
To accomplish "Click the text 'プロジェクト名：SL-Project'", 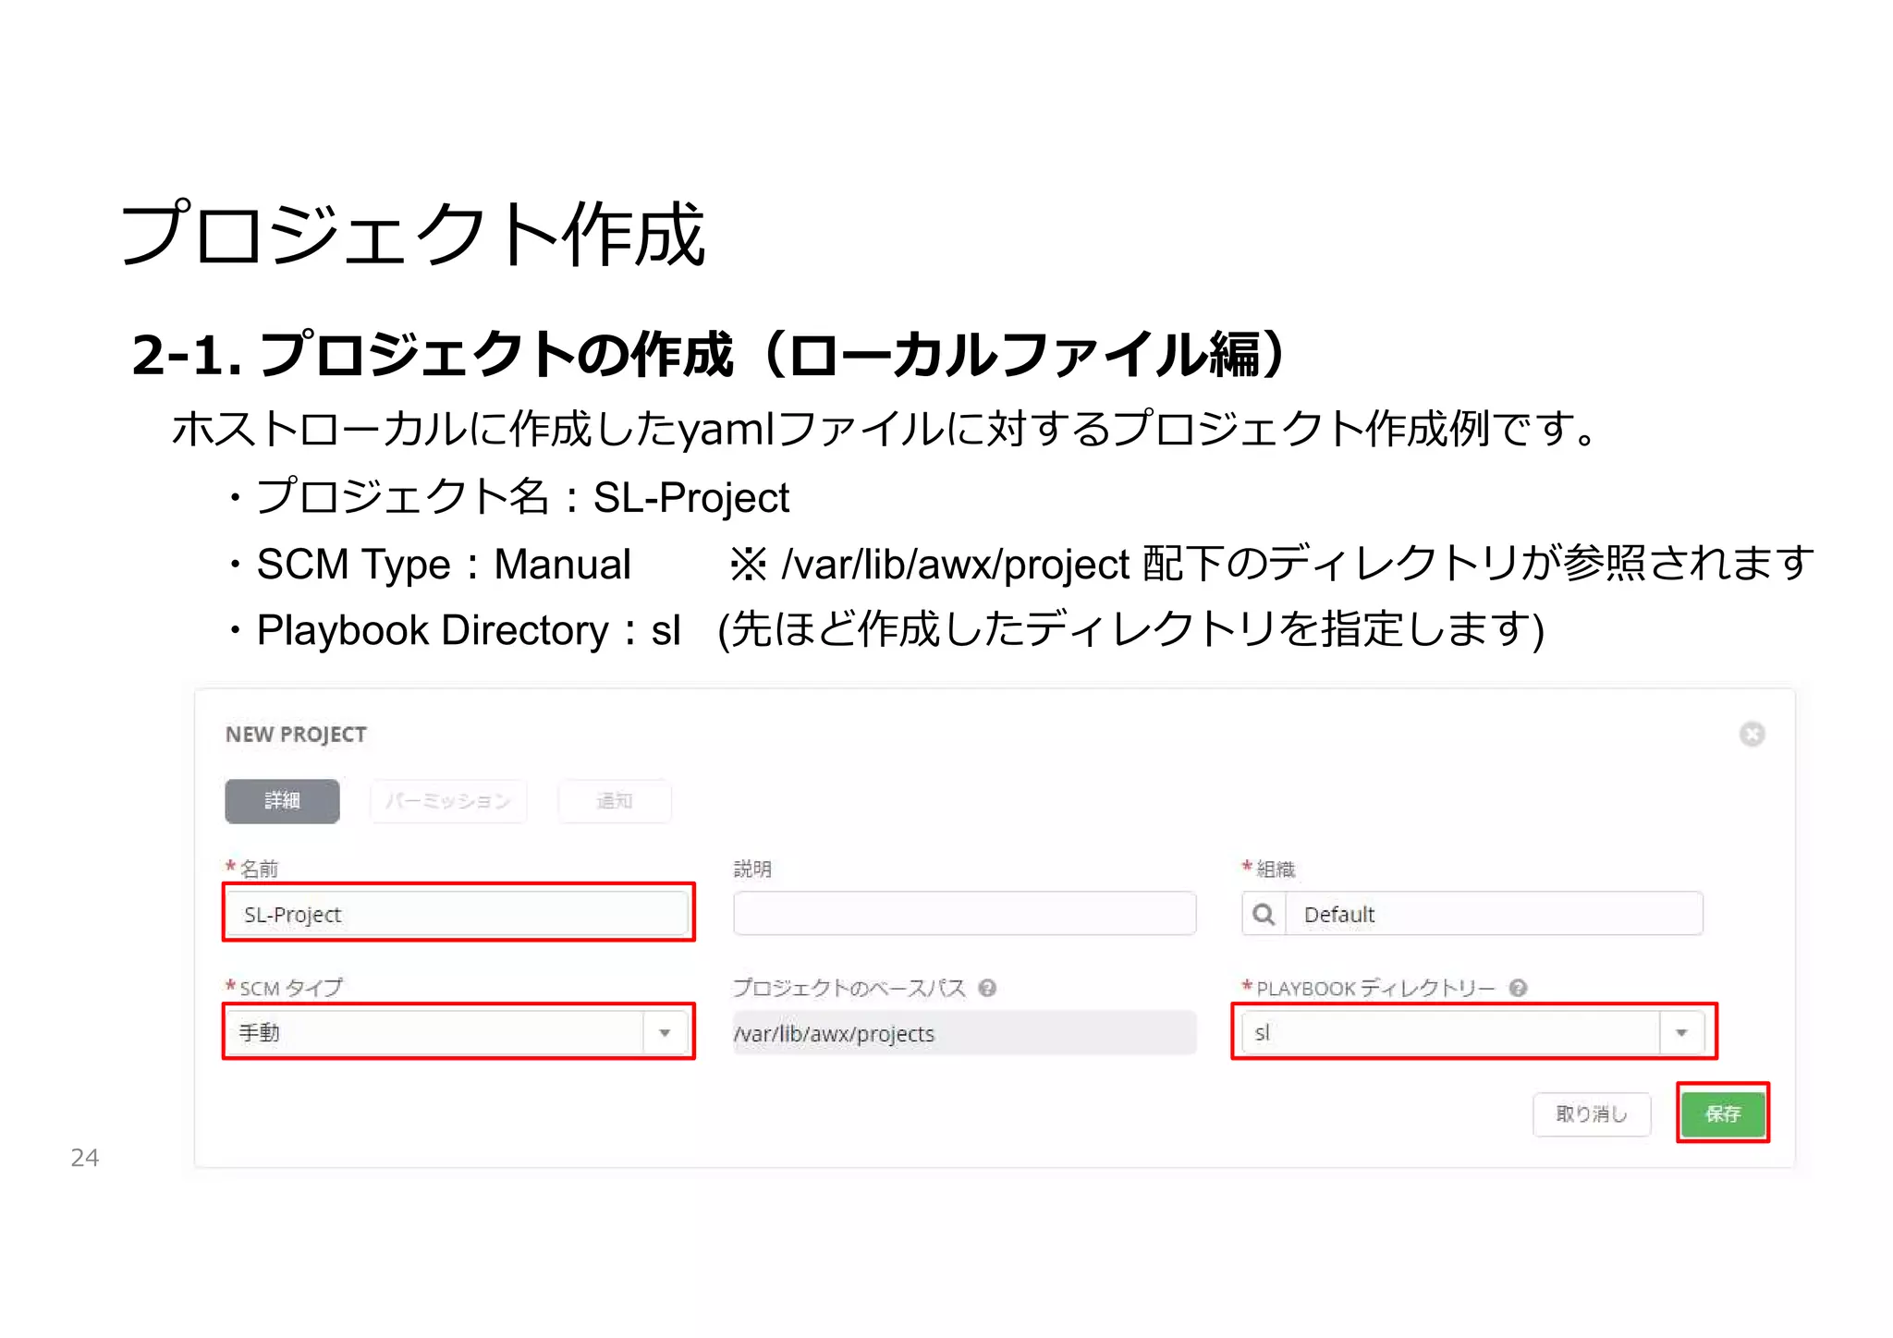I will coord(522,497).
